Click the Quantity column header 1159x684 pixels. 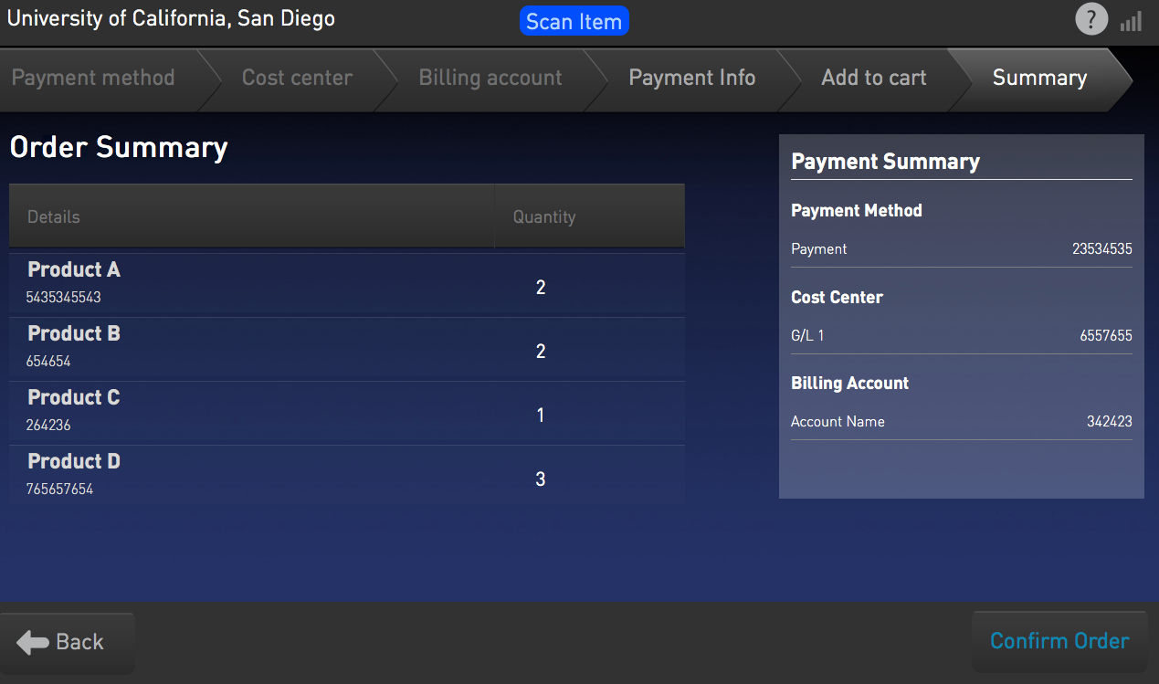point(544,217)
